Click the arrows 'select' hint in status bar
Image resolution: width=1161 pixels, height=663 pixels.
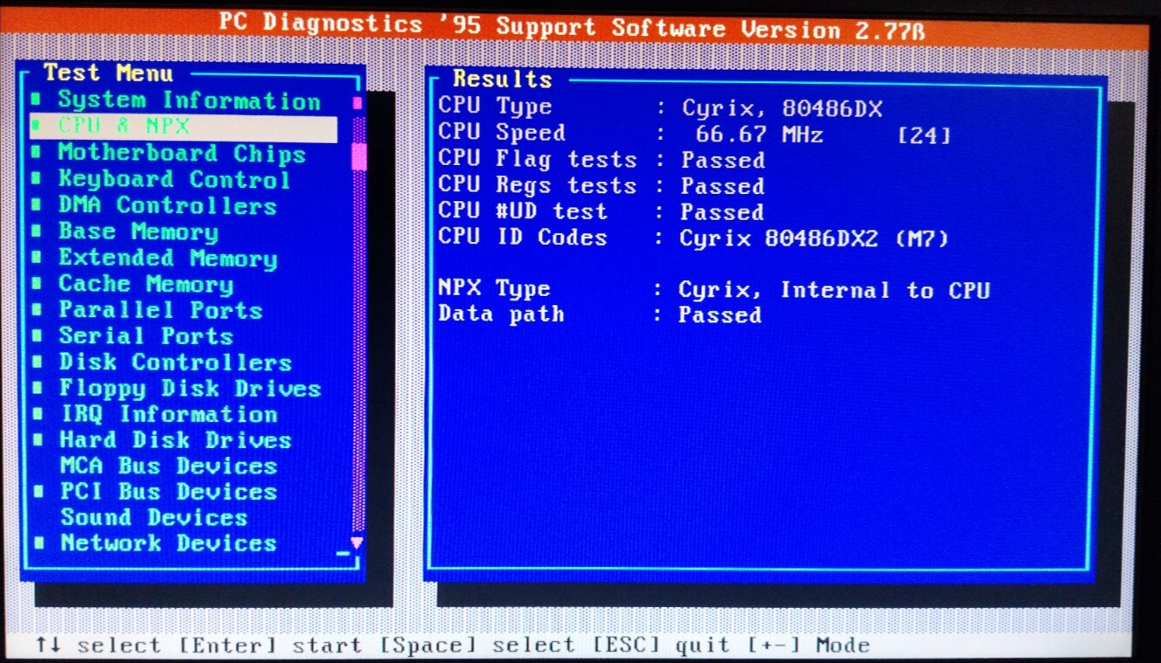98,646
